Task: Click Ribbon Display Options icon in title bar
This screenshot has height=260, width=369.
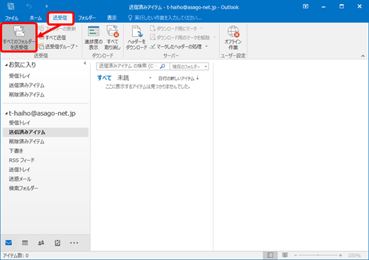Action: [306, 6]
